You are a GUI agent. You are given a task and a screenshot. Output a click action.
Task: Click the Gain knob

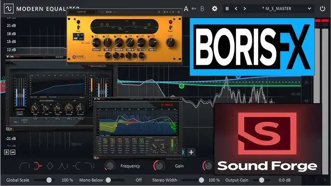pyautogui.click(x=159, y=166)
